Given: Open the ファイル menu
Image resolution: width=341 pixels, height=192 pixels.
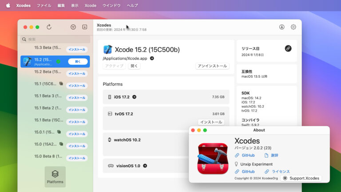Looking at the screenshot, I should tap(44, 5).
